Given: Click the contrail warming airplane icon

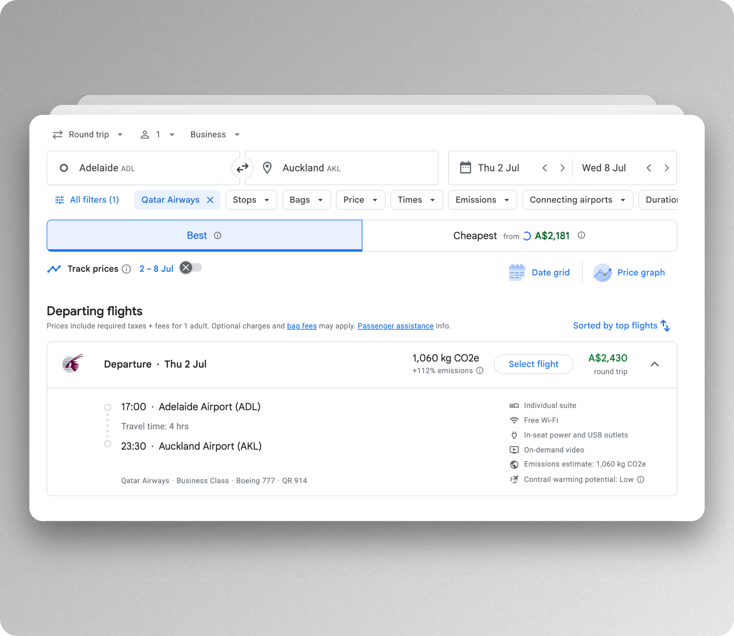Looking at the screenshot, I should pos(514,480).
